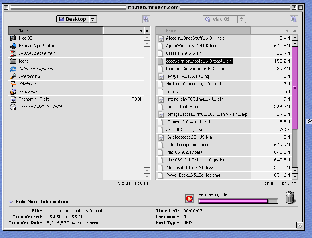Click the local pane go-up folder icon
312x238 pixels.
[x=146, y=19]
